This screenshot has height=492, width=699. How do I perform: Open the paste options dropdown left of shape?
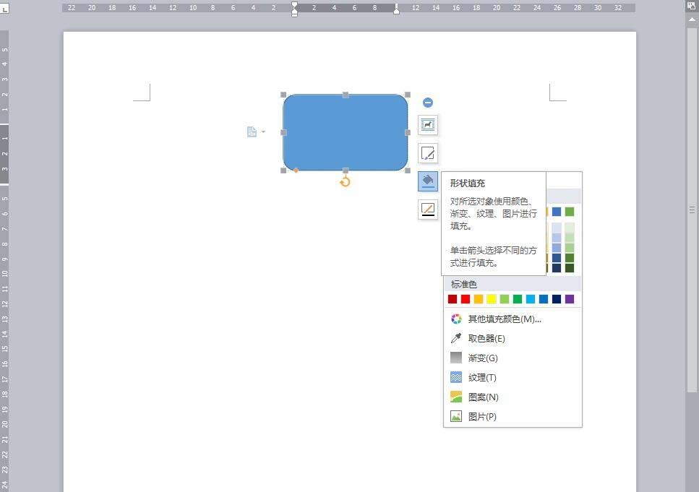(x=256, y=131)
